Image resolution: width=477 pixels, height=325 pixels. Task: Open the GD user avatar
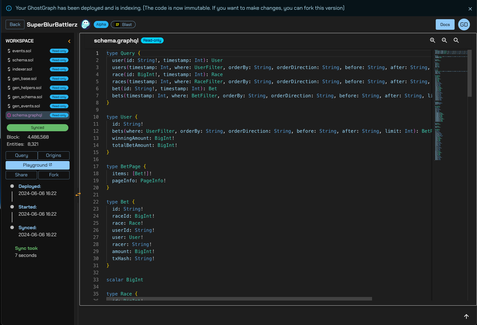(x=464, y=24)
